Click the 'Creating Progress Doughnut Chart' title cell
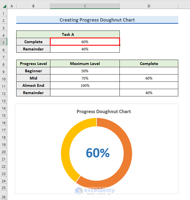The image size is (190, 200). click(97, 20)
